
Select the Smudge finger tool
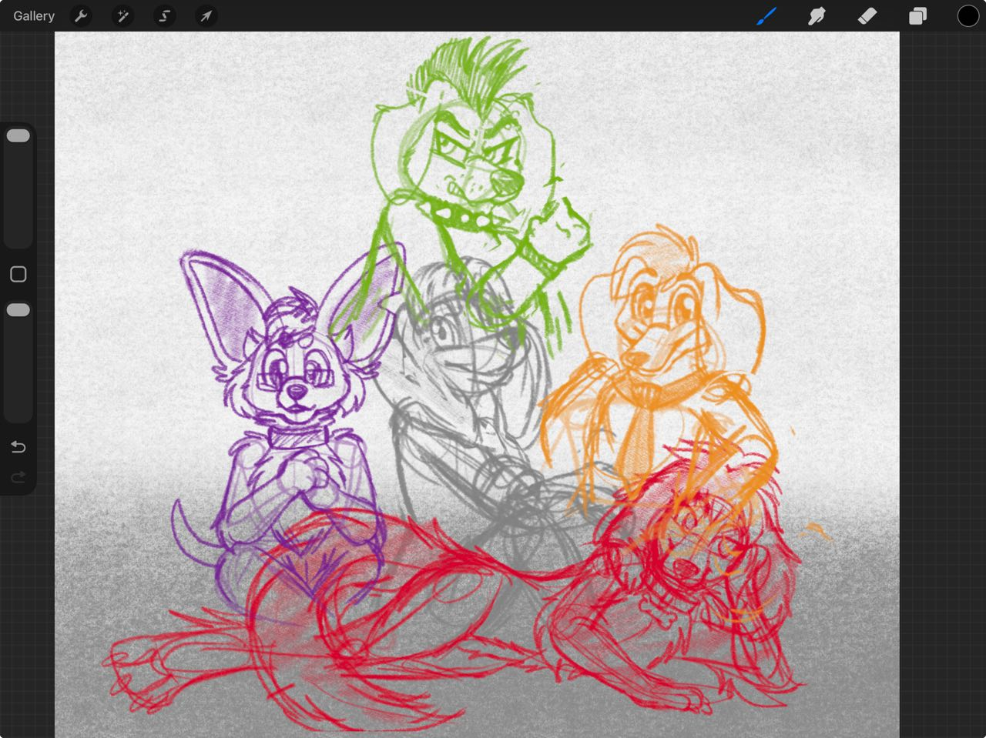pos(817,16)
